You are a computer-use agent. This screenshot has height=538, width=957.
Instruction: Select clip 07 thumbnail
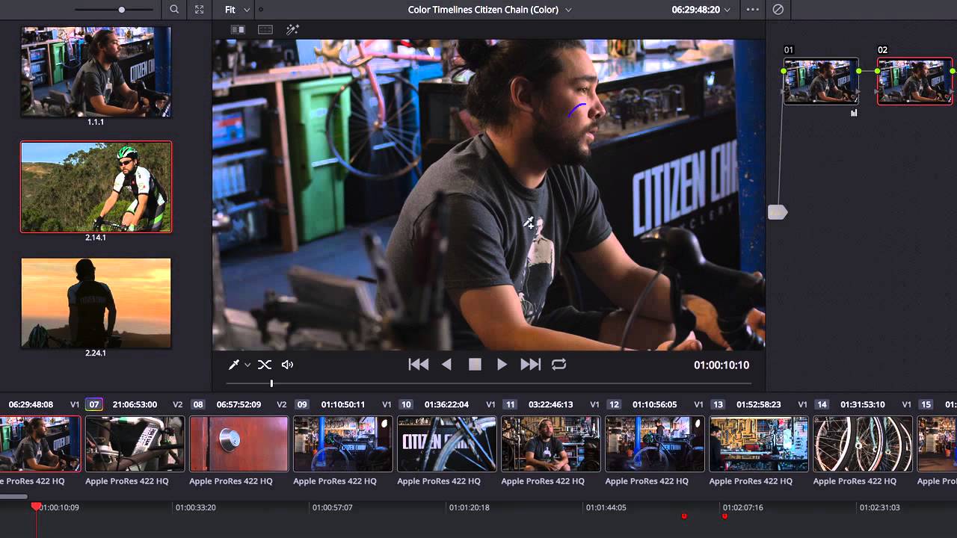click(135, 444)
